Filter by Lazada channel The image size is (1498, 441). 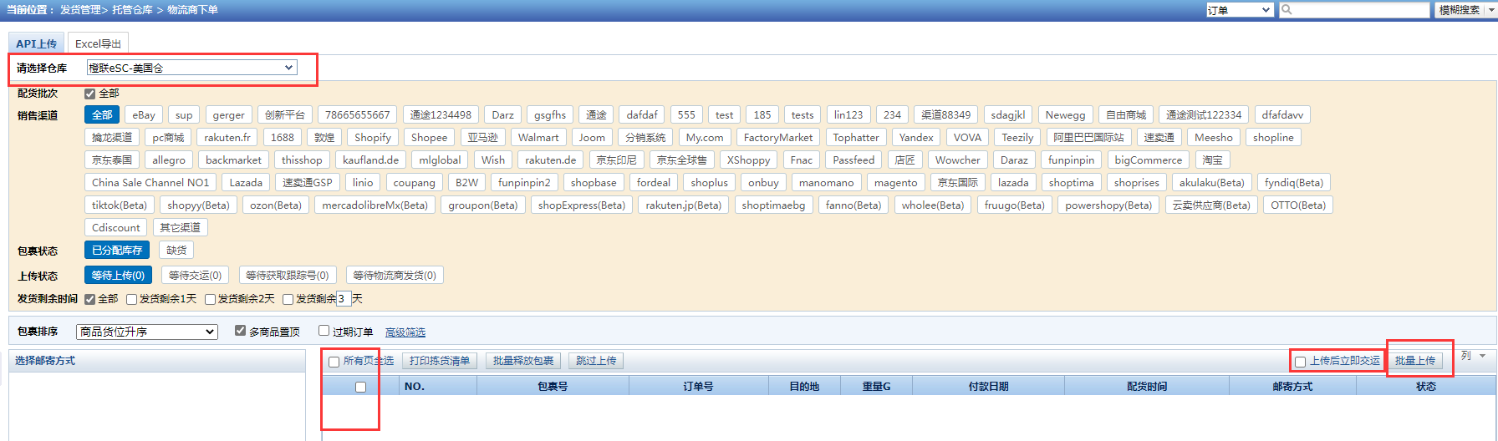point(246,182)
